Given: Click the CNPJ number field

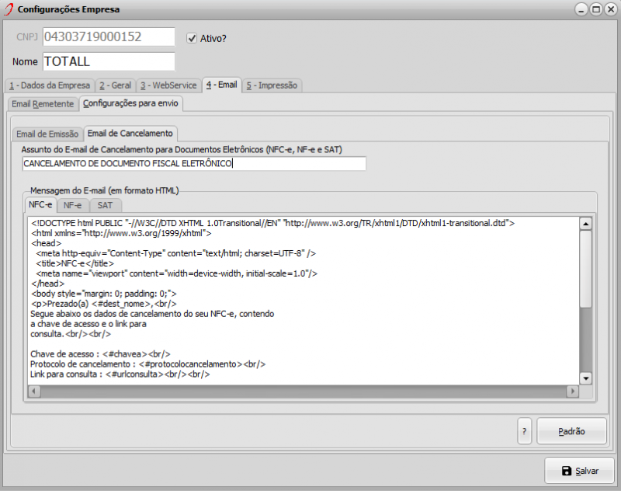Looking at the screenshot, I should click(109, 37).
